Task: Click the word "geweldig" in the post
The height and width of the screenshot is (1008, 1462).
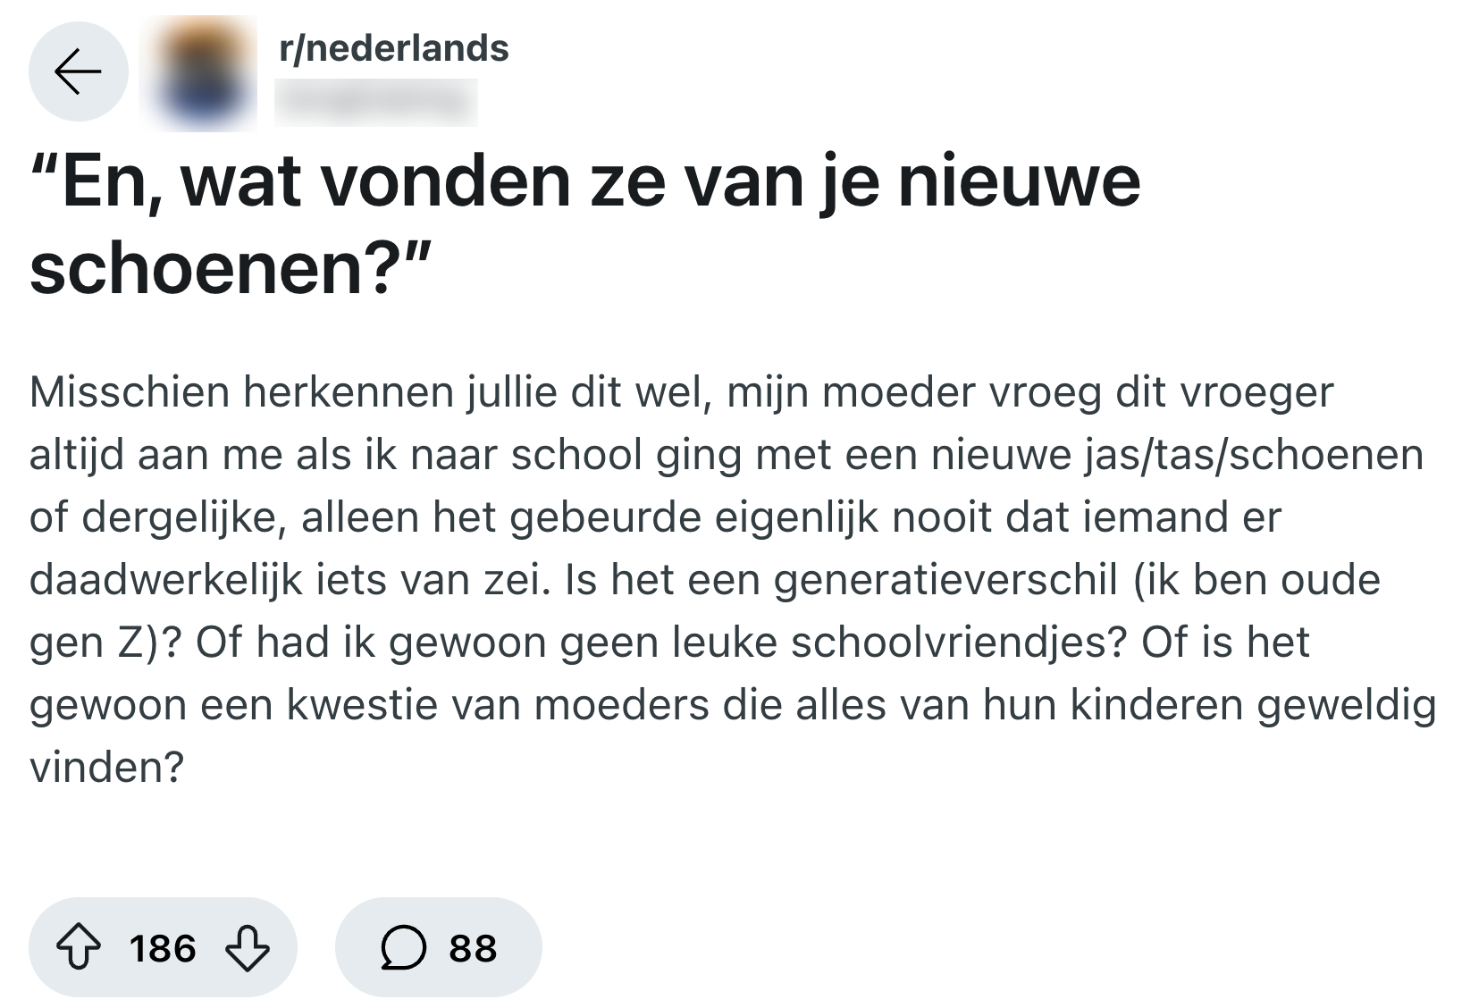Action: pos(1347,705)
